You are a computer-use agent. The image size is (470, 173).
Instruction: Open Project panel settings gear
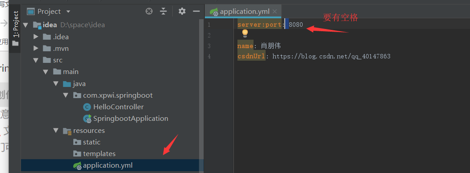click(x=182, y=12)
